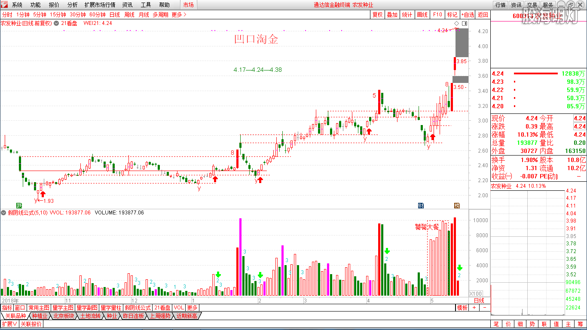This screenshot has width=587, height=330.
Task: Open 多周期 multi-period view
Action: [x=161, y=15]
